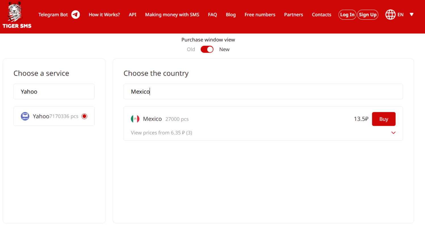425x235 pixels.
Task: Choose the Old view label
Action: click(x=191, y=49)
